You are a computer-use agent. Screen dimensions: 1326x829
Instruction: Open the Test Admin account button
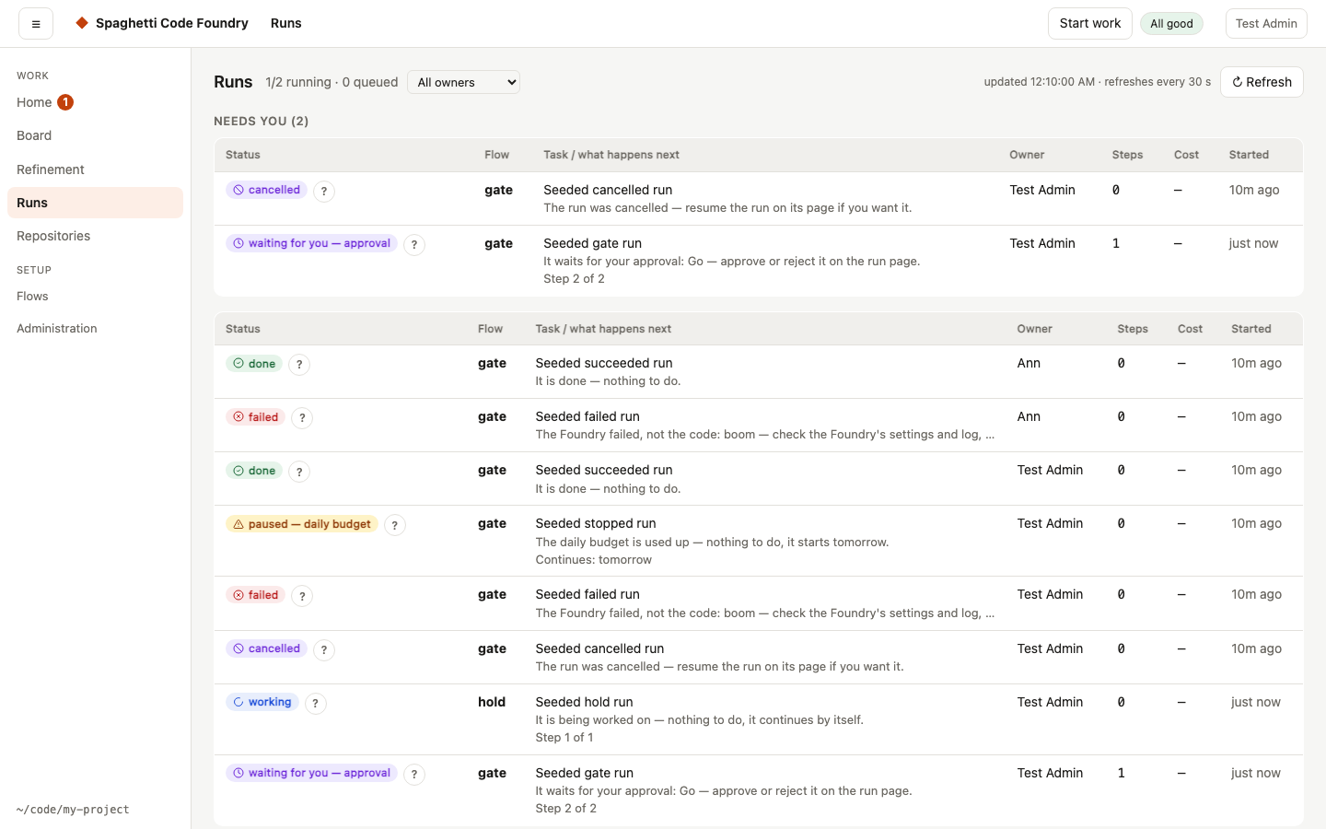pos(1266,23)
